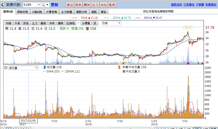
Task: Expand the 成交量 indicator dropdown
Action: tap(37, 68)
